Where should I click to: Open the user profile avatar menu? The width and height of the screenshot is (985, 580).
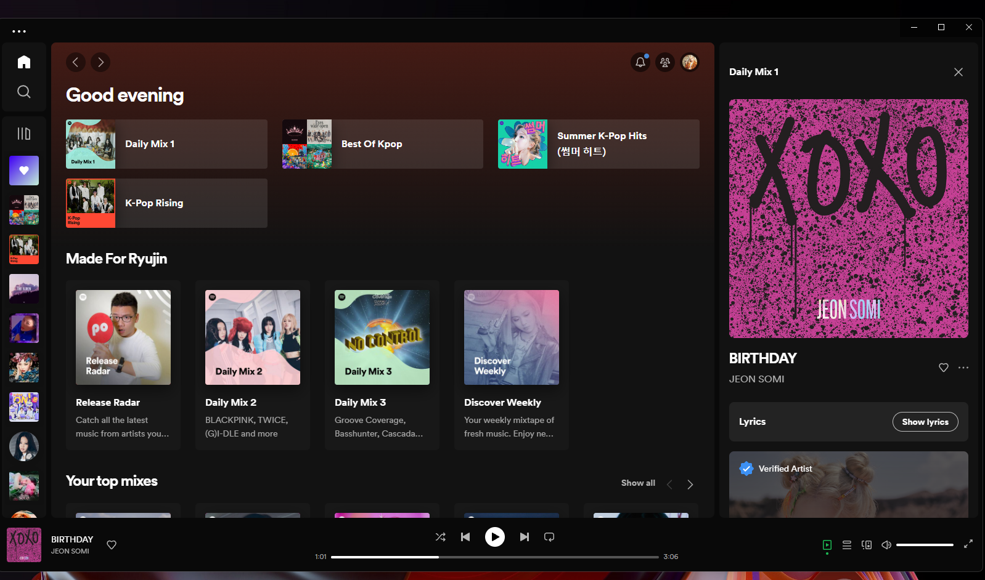point(690,62)
